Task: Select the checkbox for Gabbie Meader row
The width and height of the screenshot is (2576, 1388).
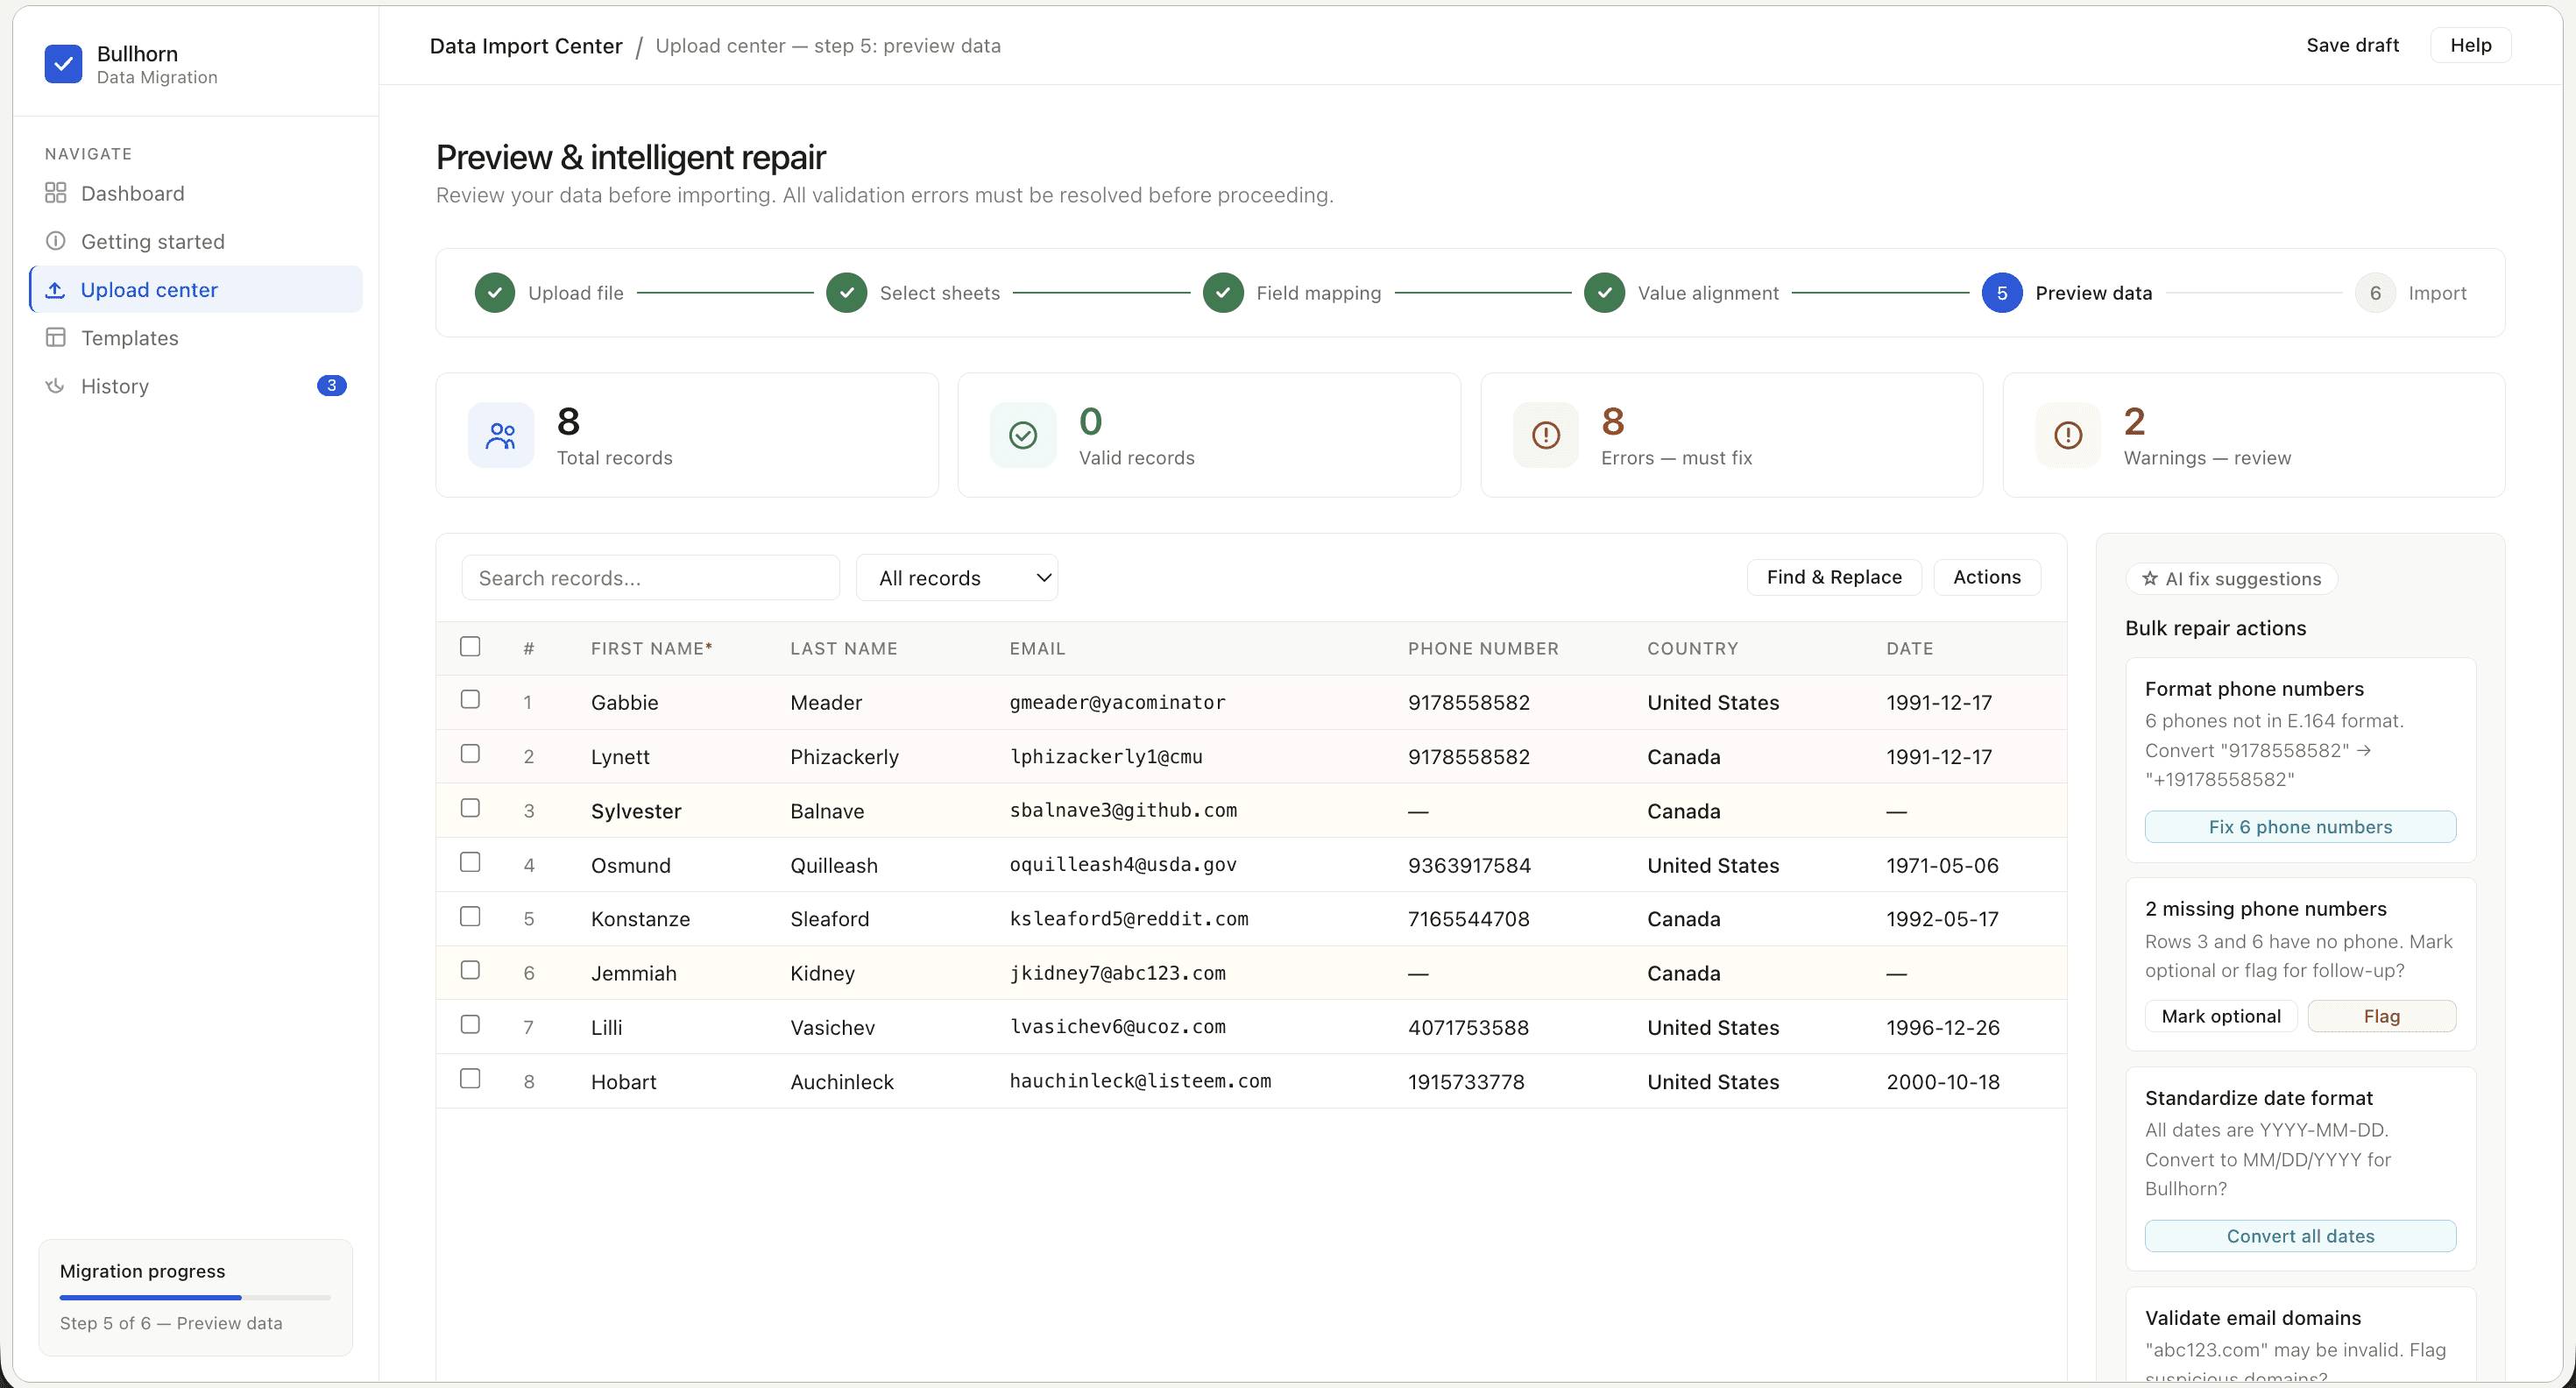Action: (470, 700)
